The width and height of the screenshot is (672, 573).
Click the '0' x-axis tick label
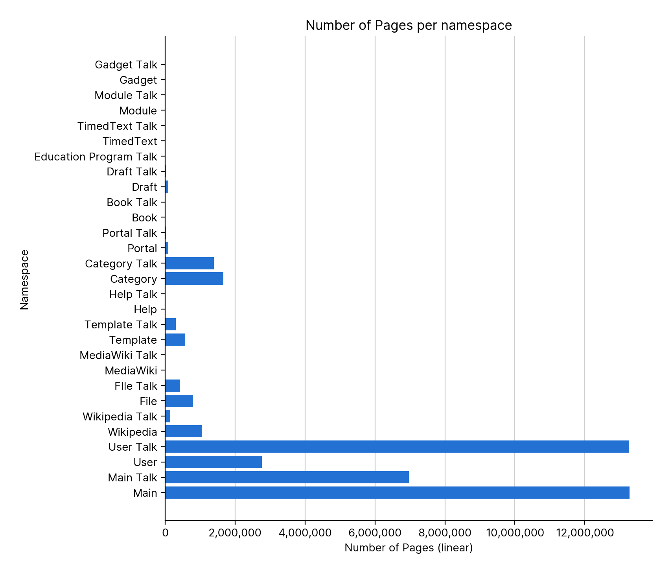(x=165, y=532)
